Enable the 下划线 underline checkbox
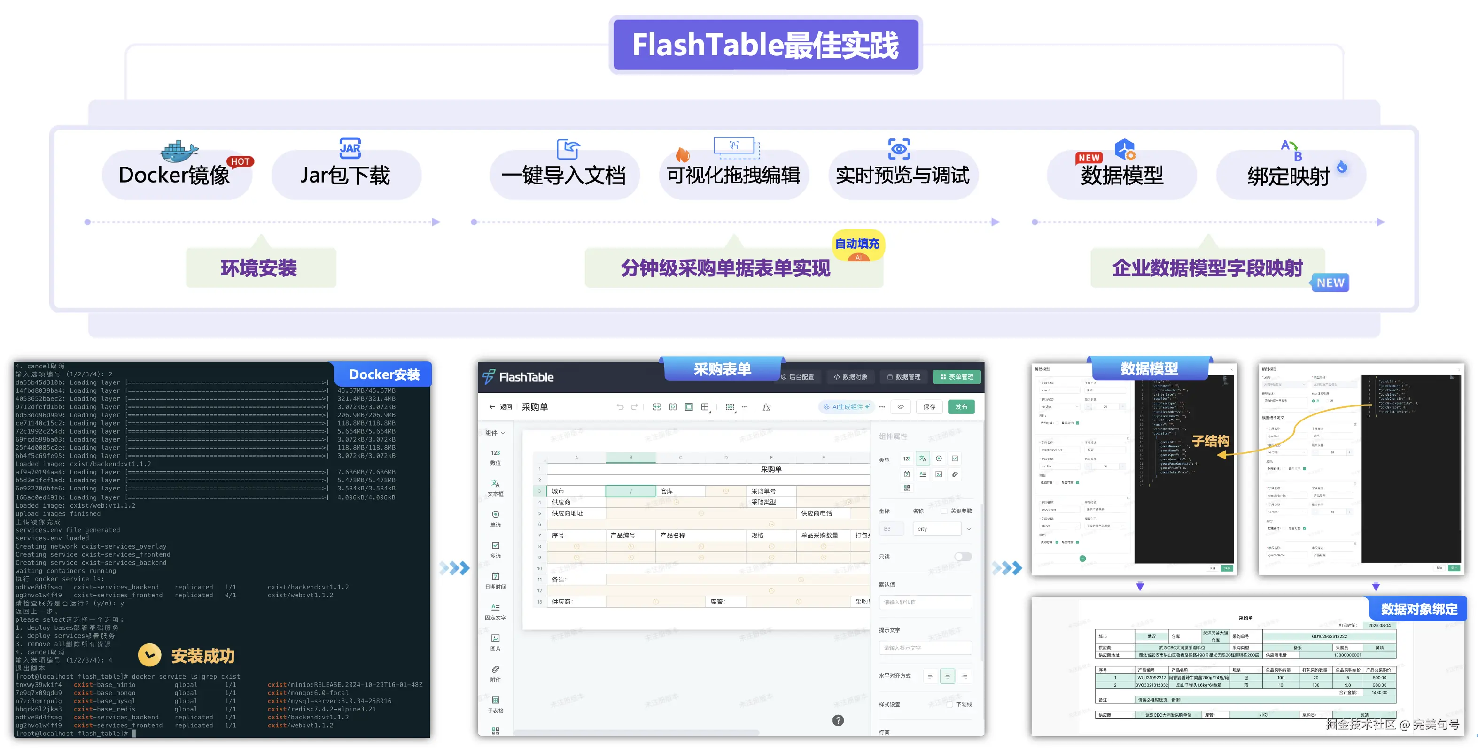 point(950,704)
